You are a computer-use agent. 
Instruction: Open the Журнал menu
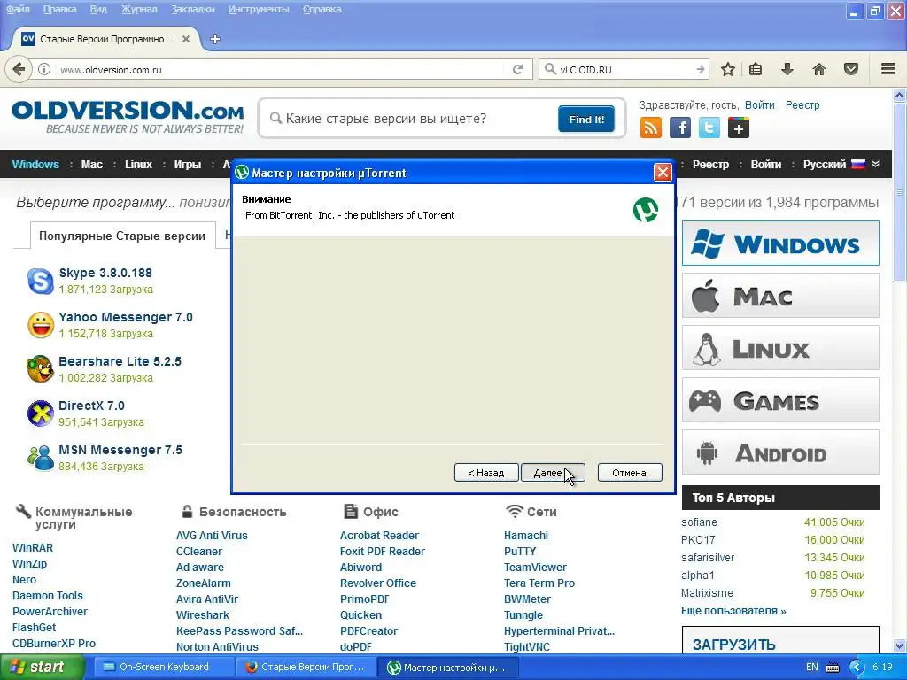point(139,9)
